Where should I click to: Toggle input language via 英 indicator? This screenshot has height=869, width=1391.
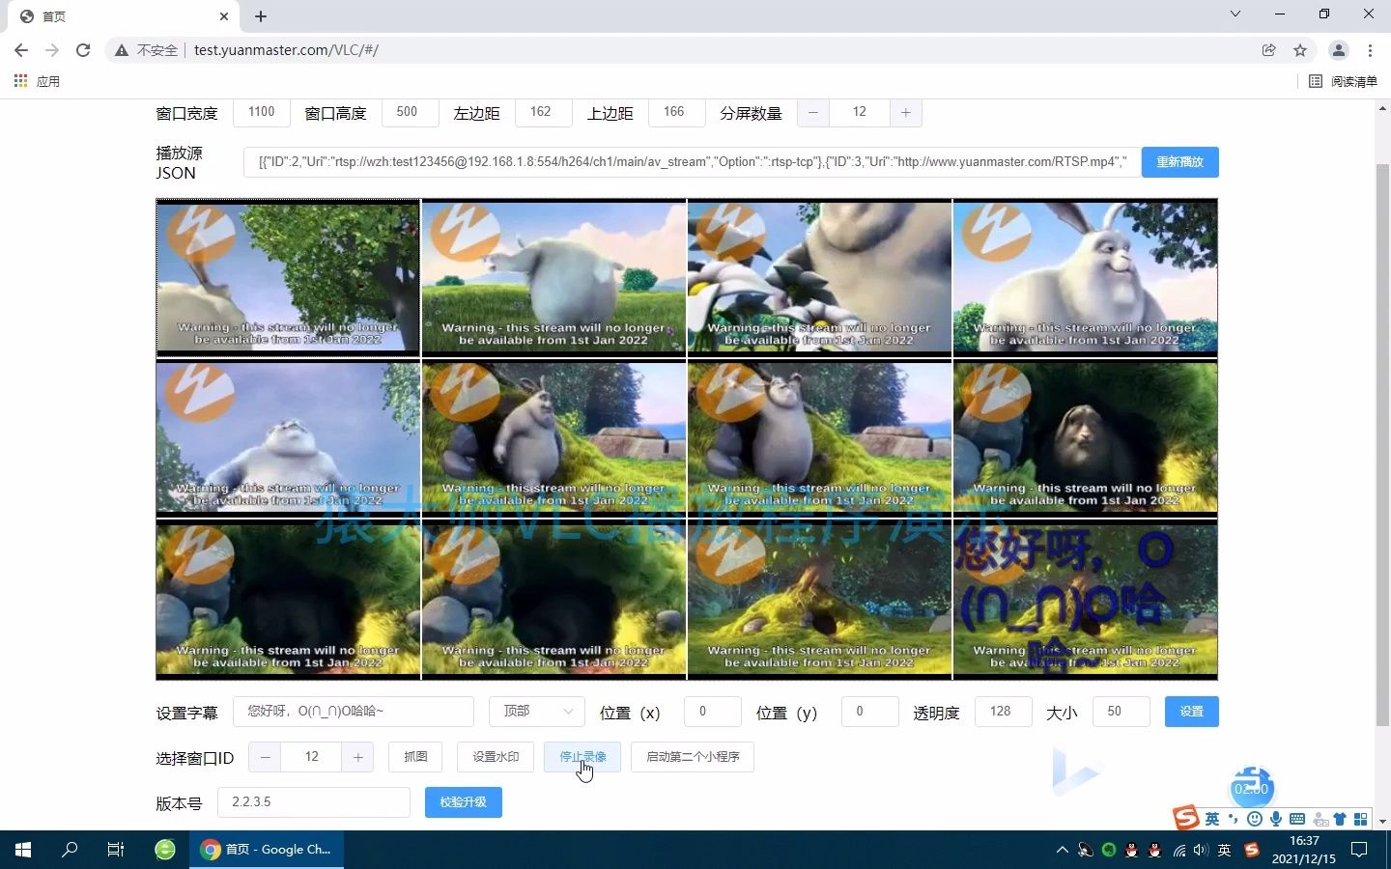coord(1212,819)
